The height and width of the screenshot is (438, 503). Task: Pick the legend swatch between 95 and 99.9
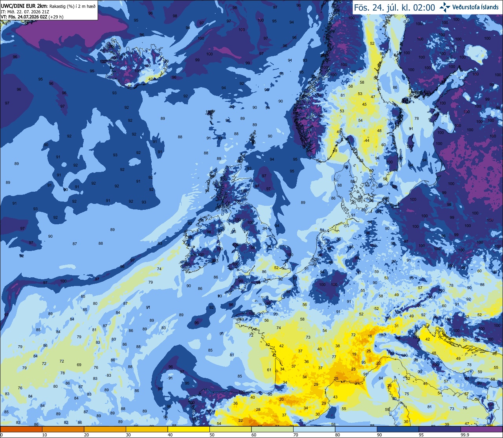tap(440, 429)
